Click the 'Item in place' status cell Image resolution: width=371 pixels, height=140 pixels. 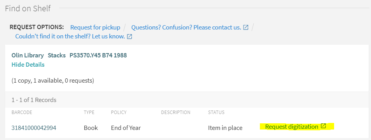225,128
